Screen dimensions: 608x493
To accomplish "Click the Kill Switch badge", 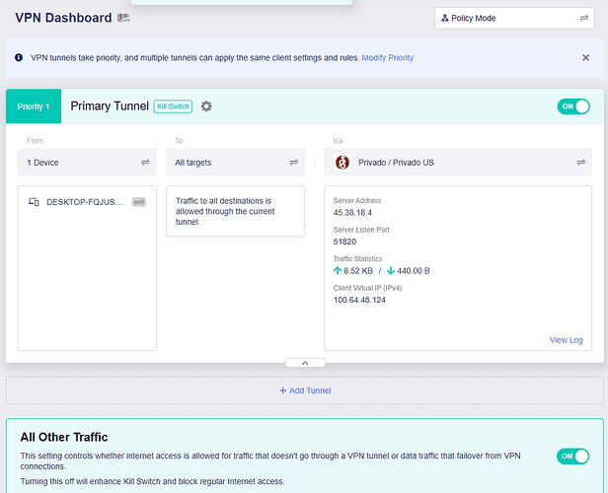I will tap(173, 106).
